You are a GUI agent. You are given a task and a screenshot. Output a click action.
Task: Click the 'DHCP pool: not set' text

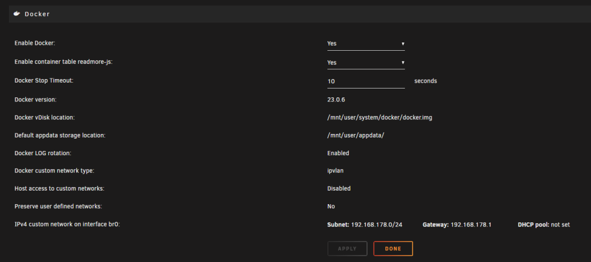coord(544,225)
